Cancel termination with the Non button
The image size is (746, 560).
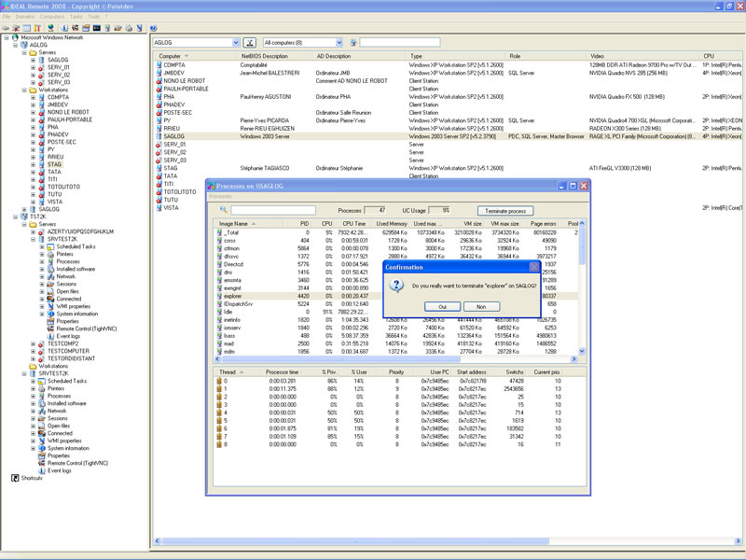click(481, 307)
